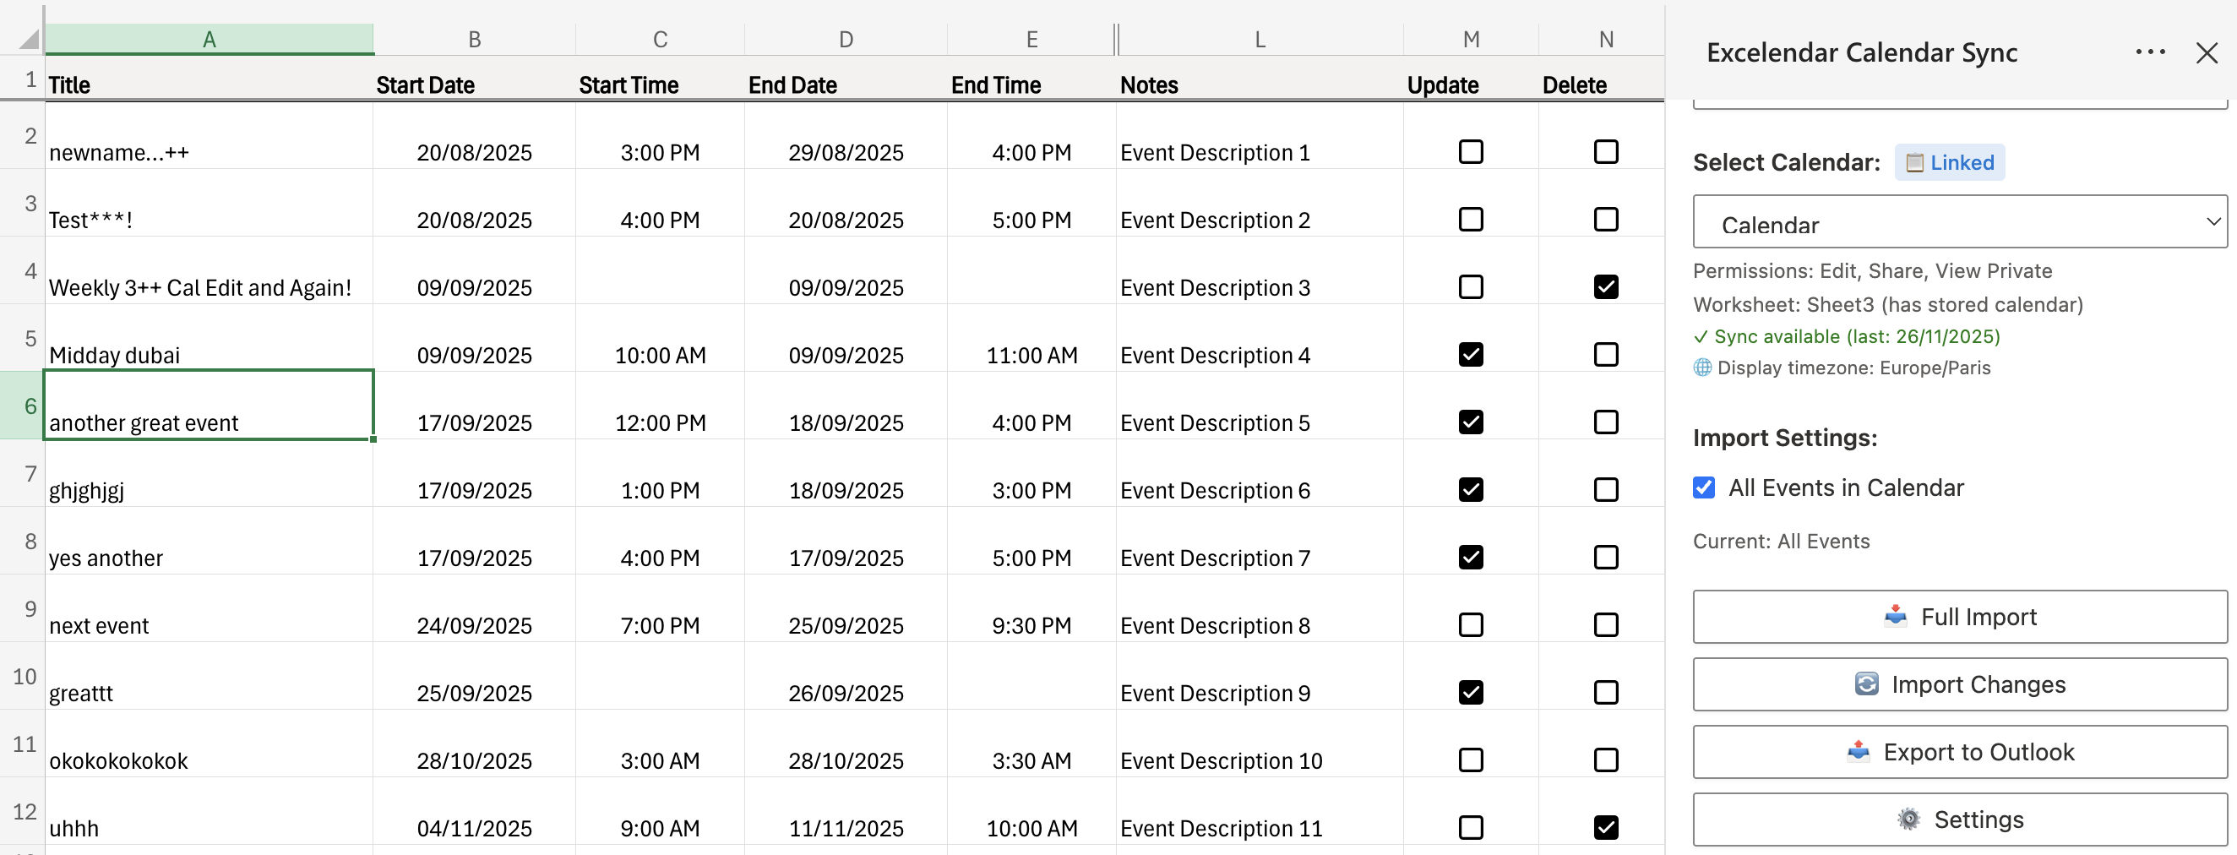Click the Select All corner triangle
This screenshot has height=855, width=2237.
tap(29, 39)
